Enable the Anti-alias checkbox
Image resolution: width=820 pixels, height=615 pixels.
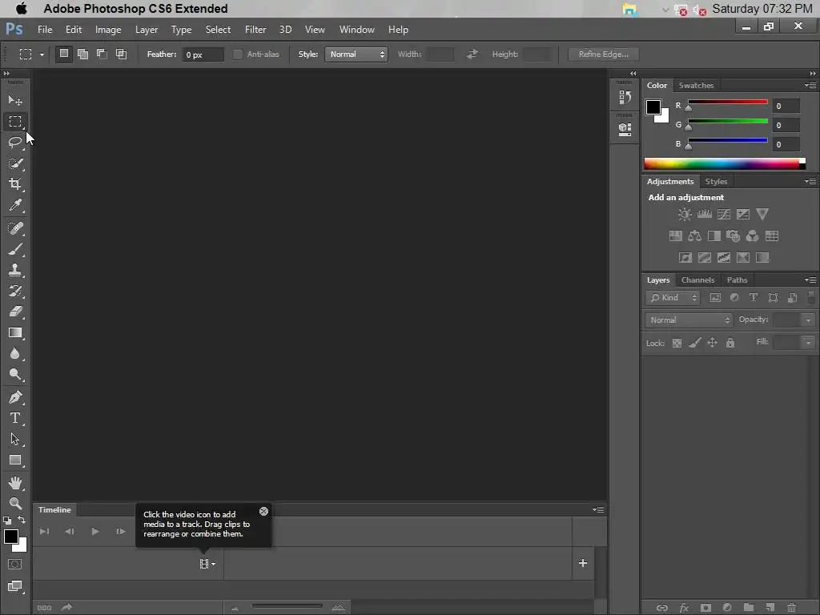tap(237, 54)
